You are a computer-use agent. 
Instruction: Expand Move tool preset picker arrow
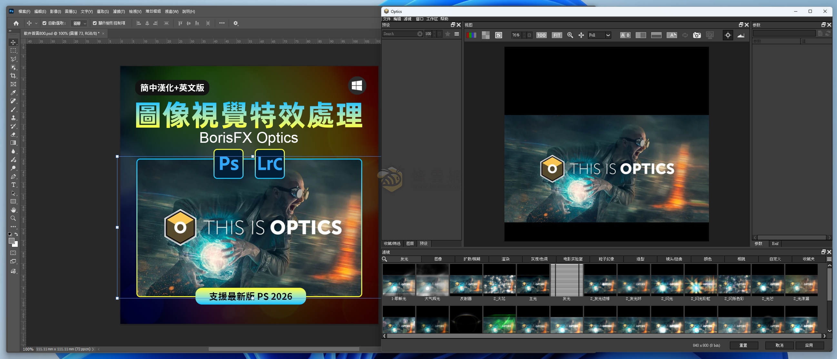click(36, 24)
